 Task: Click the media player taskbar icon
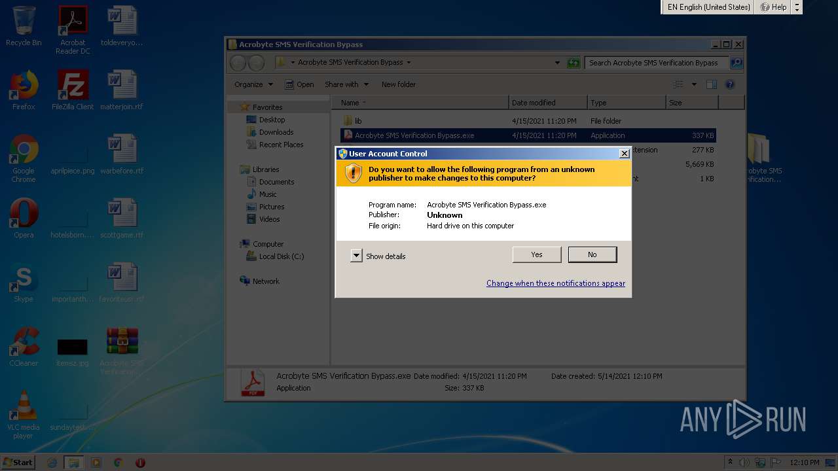(96, 462)
